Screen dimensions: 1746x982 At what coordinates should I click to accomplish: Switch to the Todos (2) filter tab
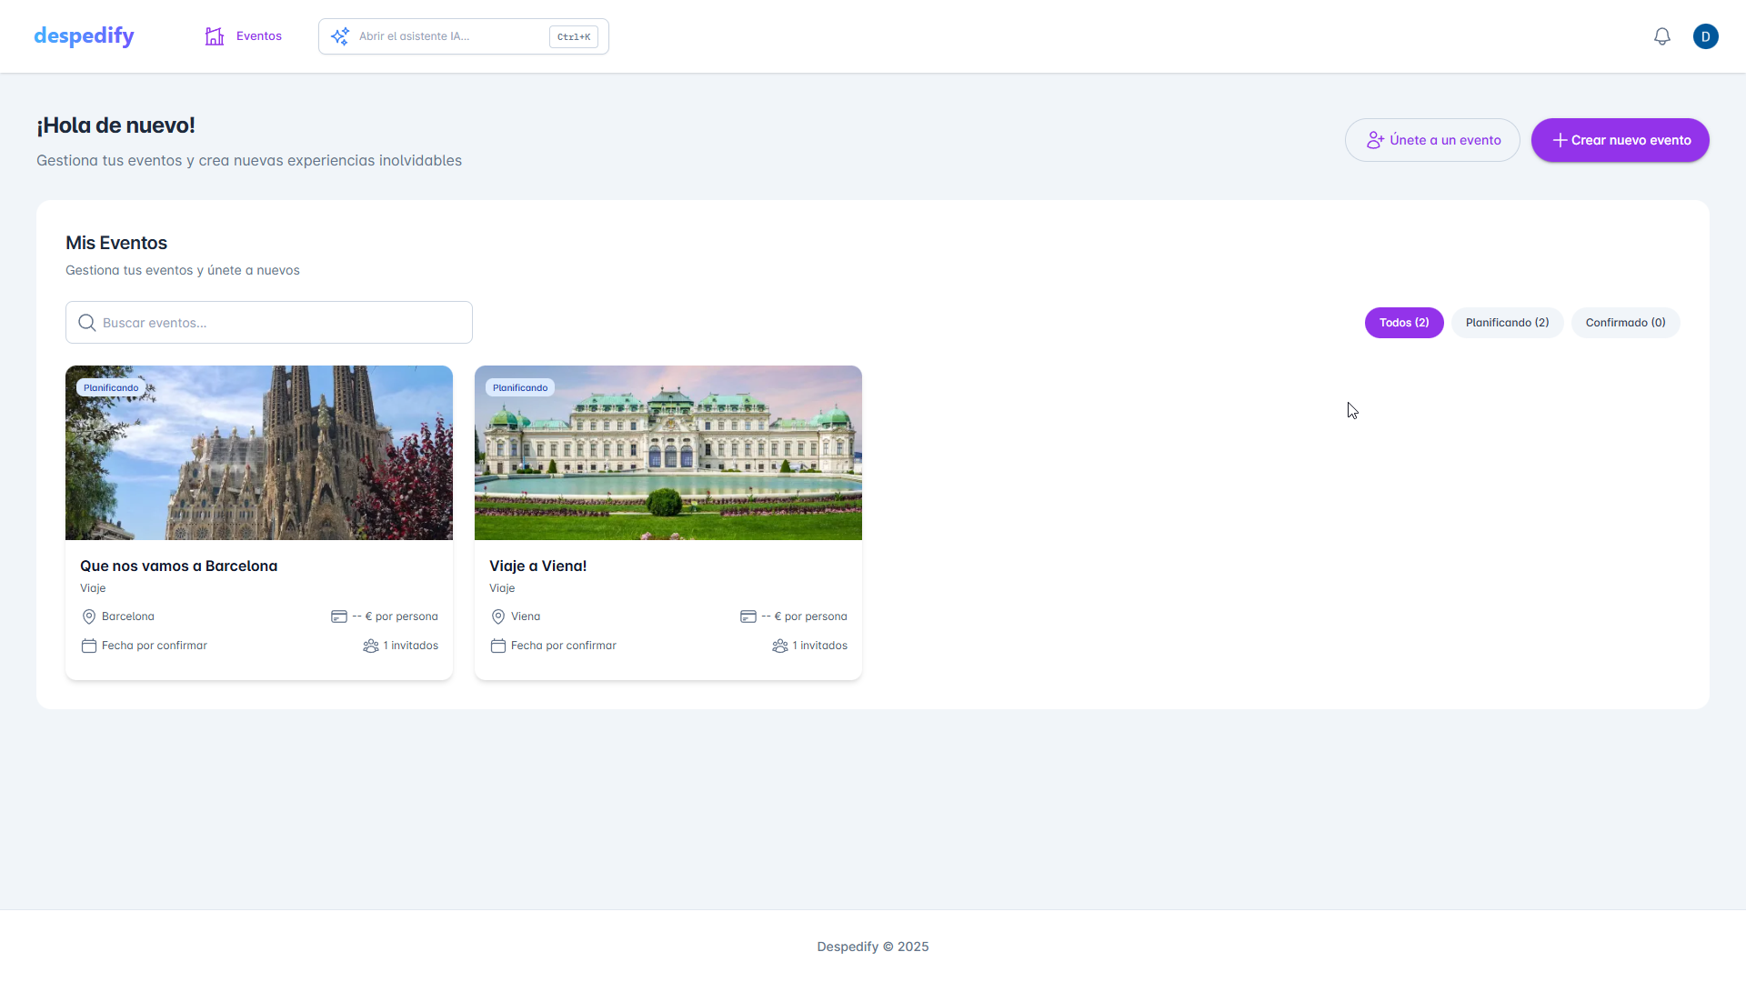pyautogui.click(x=1404, y=323)
